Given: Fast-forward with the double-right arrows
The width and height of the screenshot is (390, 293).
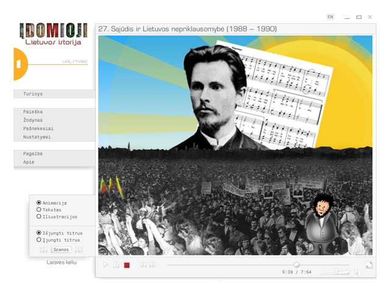Looking at the screenshot, I should [153, 265].
